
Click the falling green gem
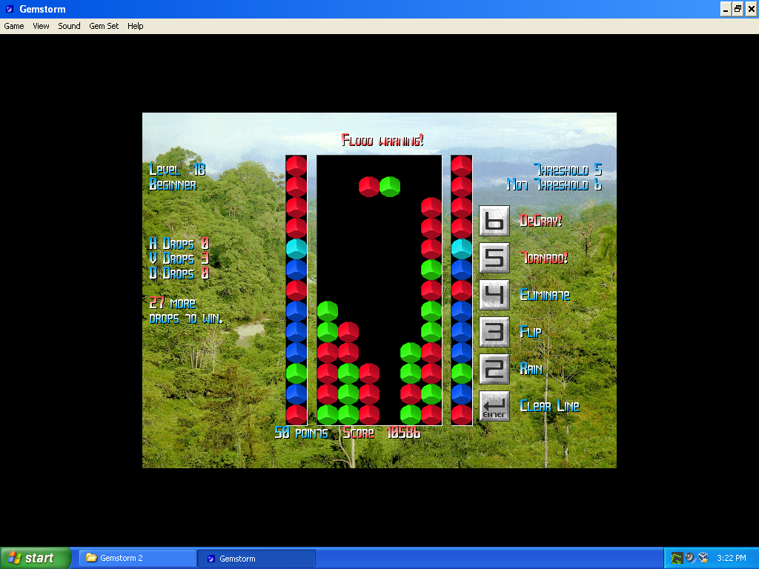390,187
